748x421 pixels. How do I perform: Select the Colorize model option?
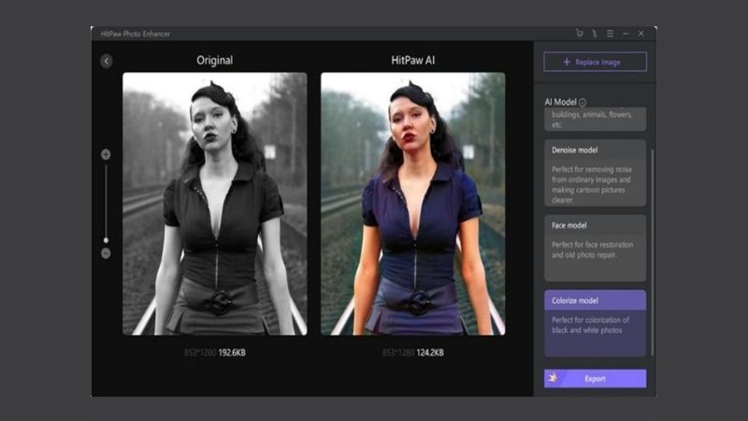point(595,323)
